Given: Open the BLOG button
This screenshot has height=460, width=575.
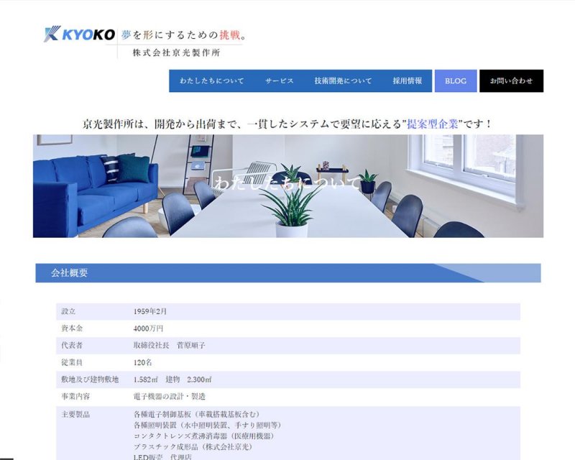Looking at the screenshot, I should (456, 81).
